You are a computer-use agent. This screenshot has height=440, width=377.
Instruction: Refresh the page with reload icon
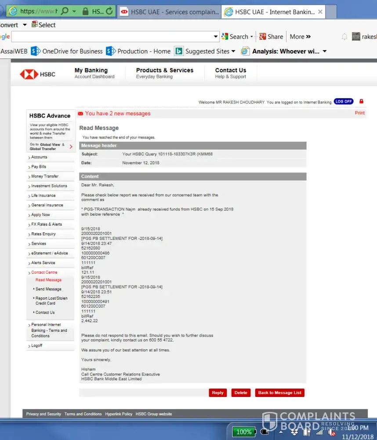(x=109, y=11)
